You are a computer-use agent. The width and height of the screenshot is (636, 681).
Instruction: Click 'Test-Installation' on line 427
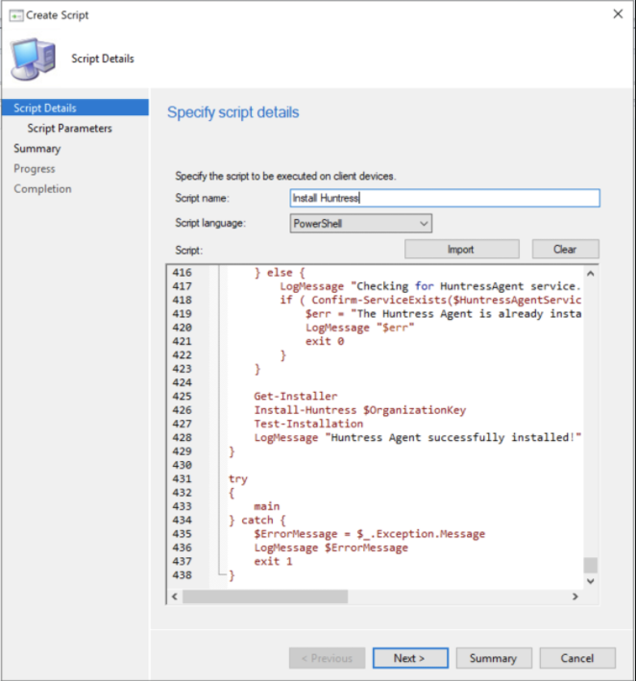(308, 424)
